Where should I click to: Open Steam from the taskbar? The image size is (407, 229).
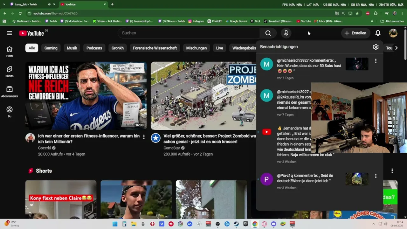[236, 224]
